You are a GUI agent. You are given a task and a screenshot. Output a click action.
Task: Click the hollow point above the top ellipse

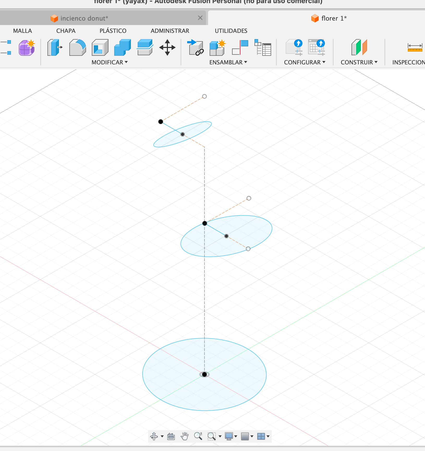(x=204, y=96)
